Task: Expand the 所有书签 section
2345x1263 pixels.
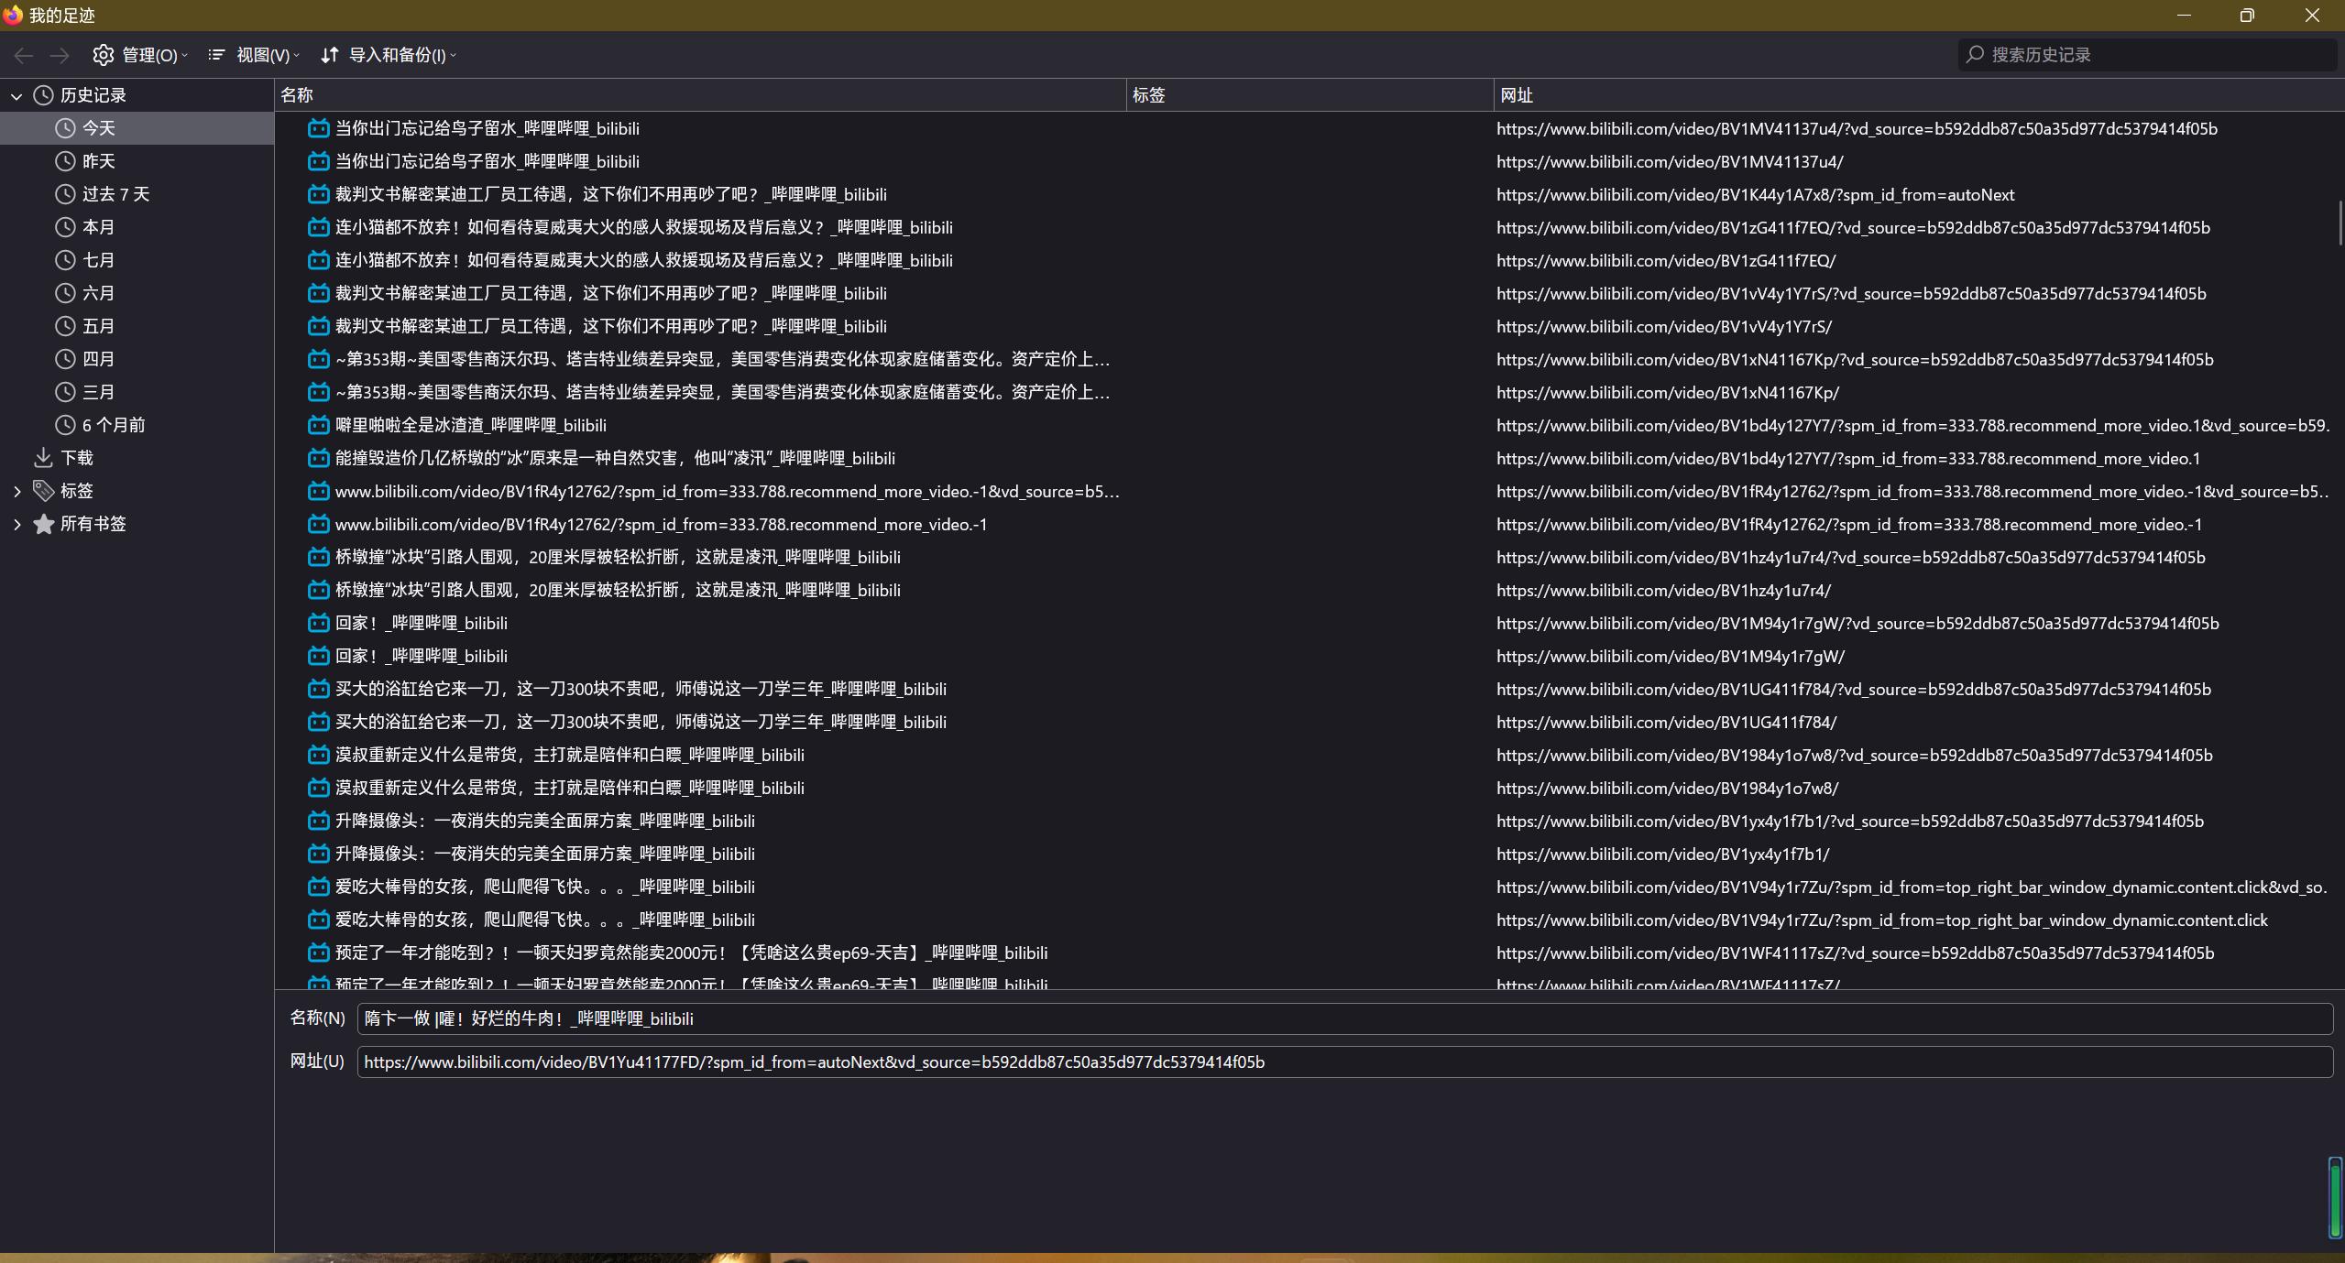Action: 16,523
